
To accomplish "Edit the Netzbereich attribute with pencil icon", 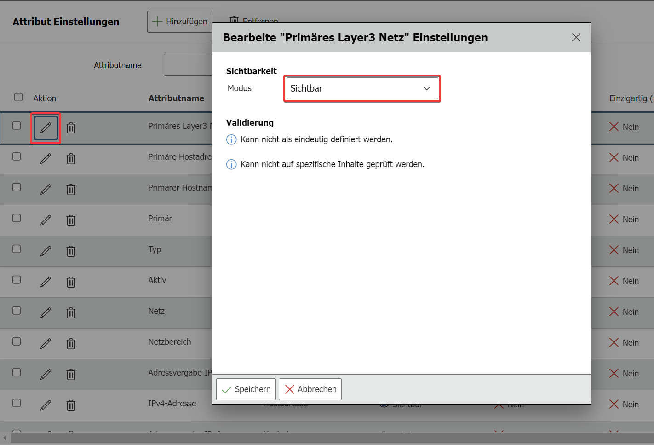I will (46, 344).
